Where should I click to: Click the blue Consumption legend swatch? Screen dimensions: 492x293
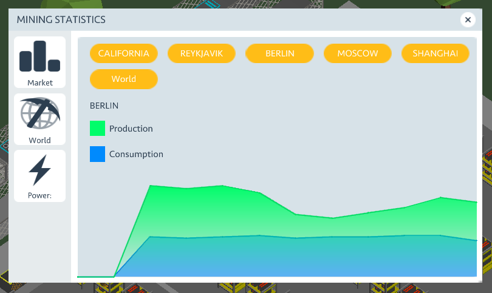coord(97,154)
